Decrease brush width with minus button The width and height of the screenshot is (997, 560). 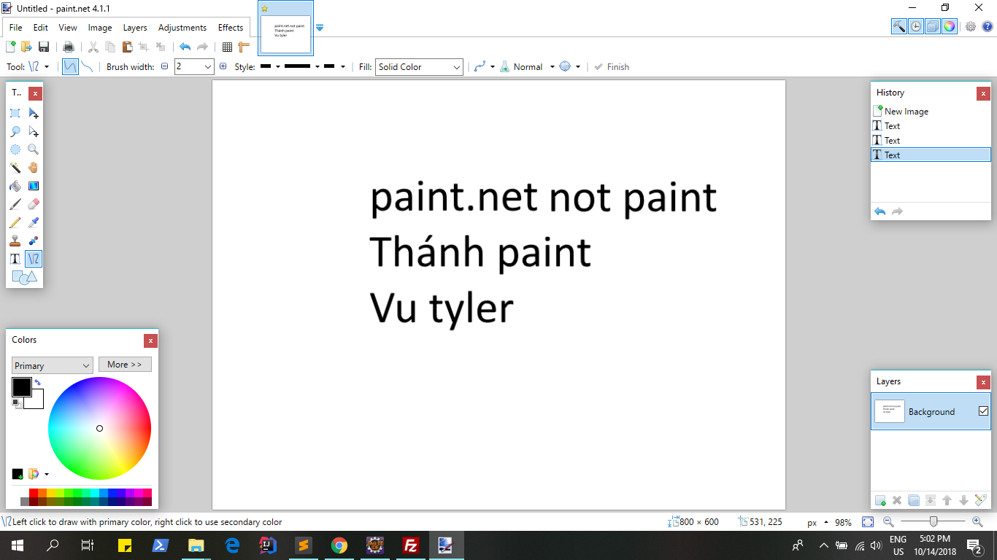coord(165,66)
